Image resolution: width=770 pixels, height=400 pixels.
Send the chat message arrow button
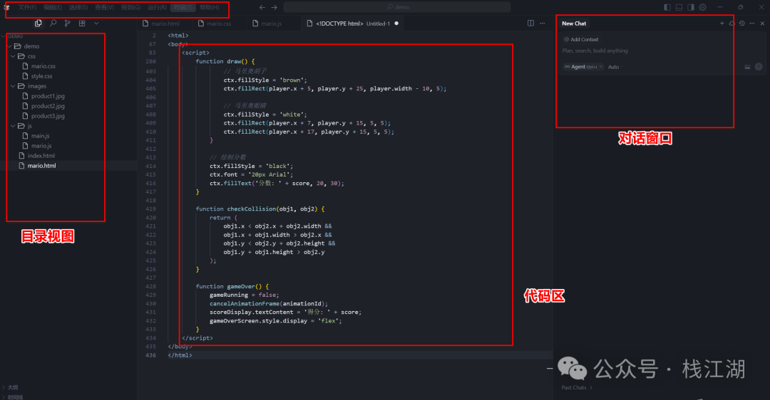pos(759,67)
